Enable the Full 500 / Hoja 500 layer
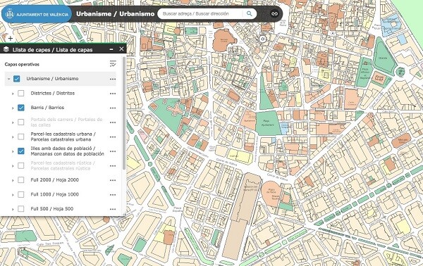Image resolution: width=423 pixels, height=266 pixels. [20, 209]
